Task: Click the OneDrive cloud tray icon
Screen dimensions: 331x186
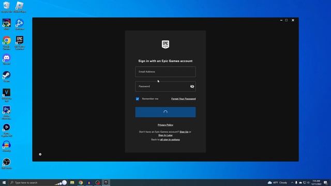Action: [x=300, y=182]
